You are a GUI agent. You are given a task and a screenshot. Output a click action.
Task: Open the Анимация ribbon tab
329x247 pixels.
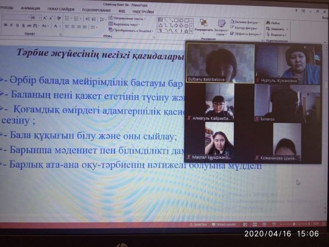coord(30,8)
